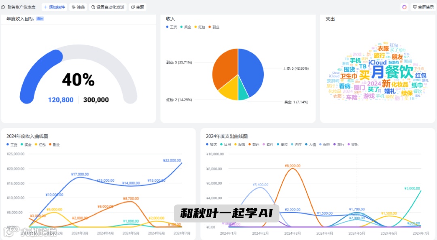Click 婚礼 in the 支出 word cloud
437x240 pixels.
coord(390,91)
